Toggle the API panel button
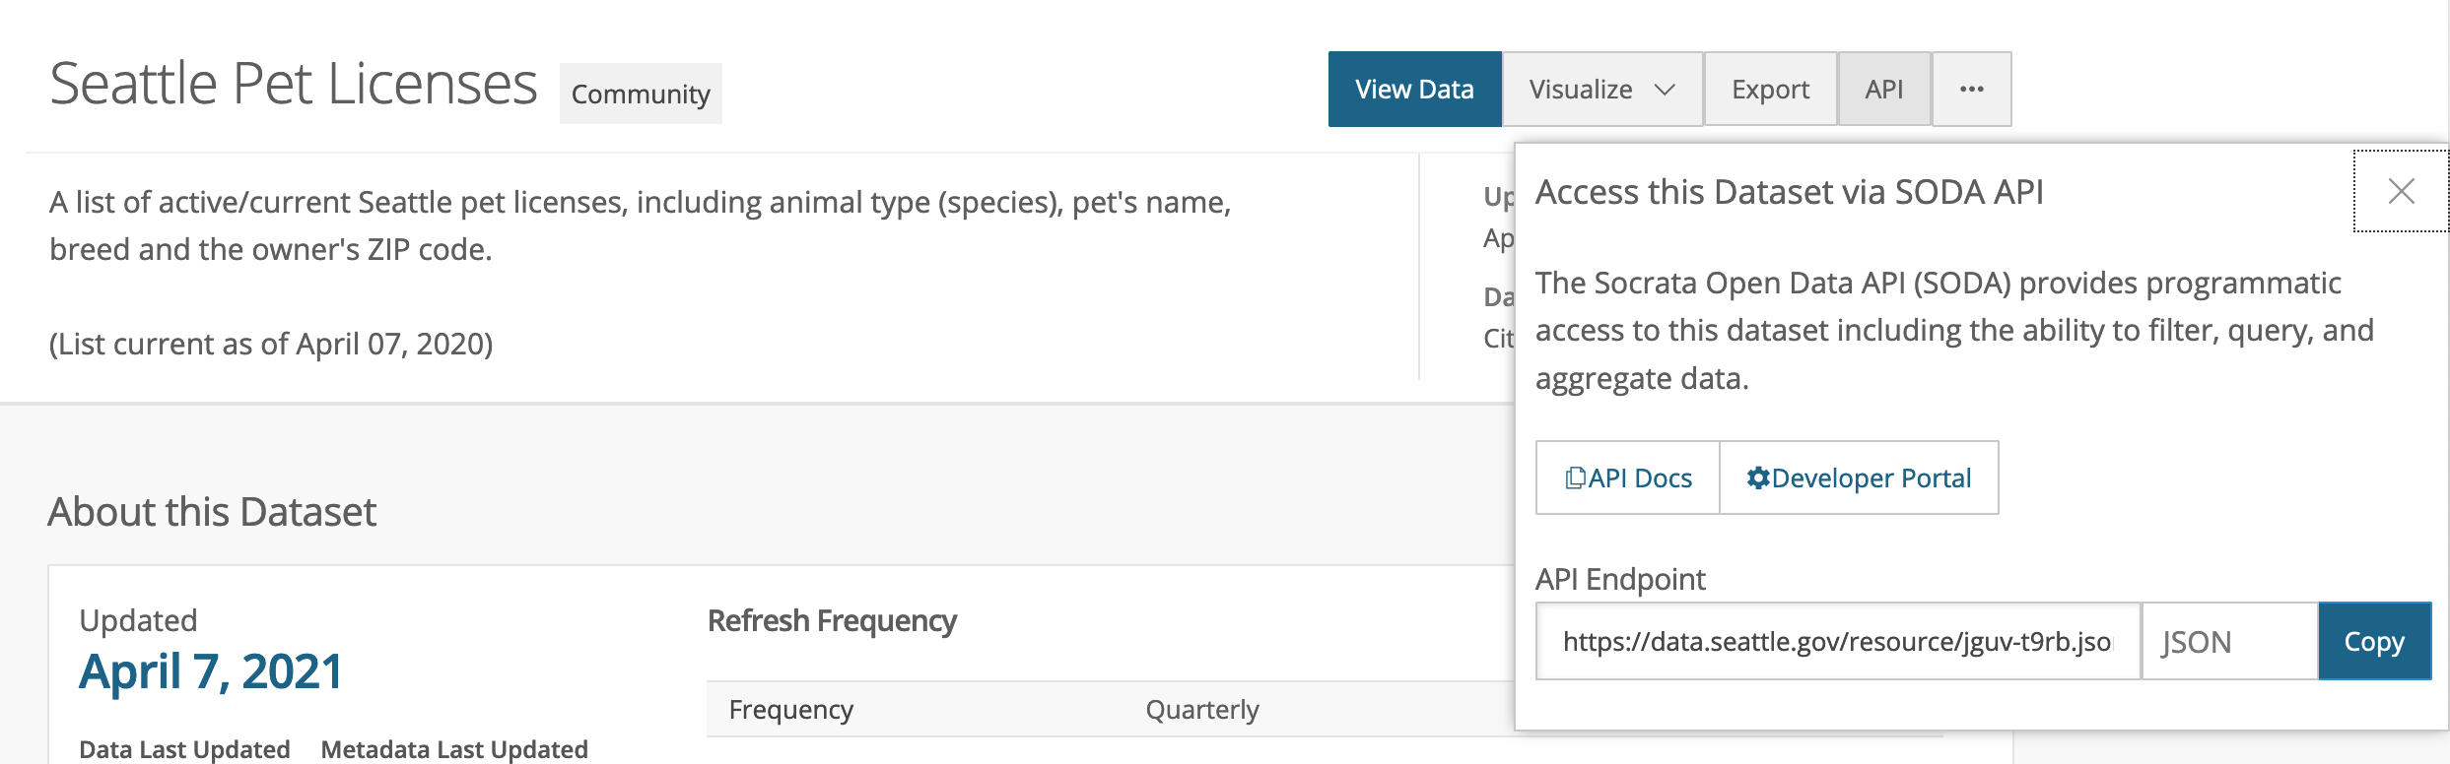This screenshot has width=2450, height=764. coord(1883,90)
